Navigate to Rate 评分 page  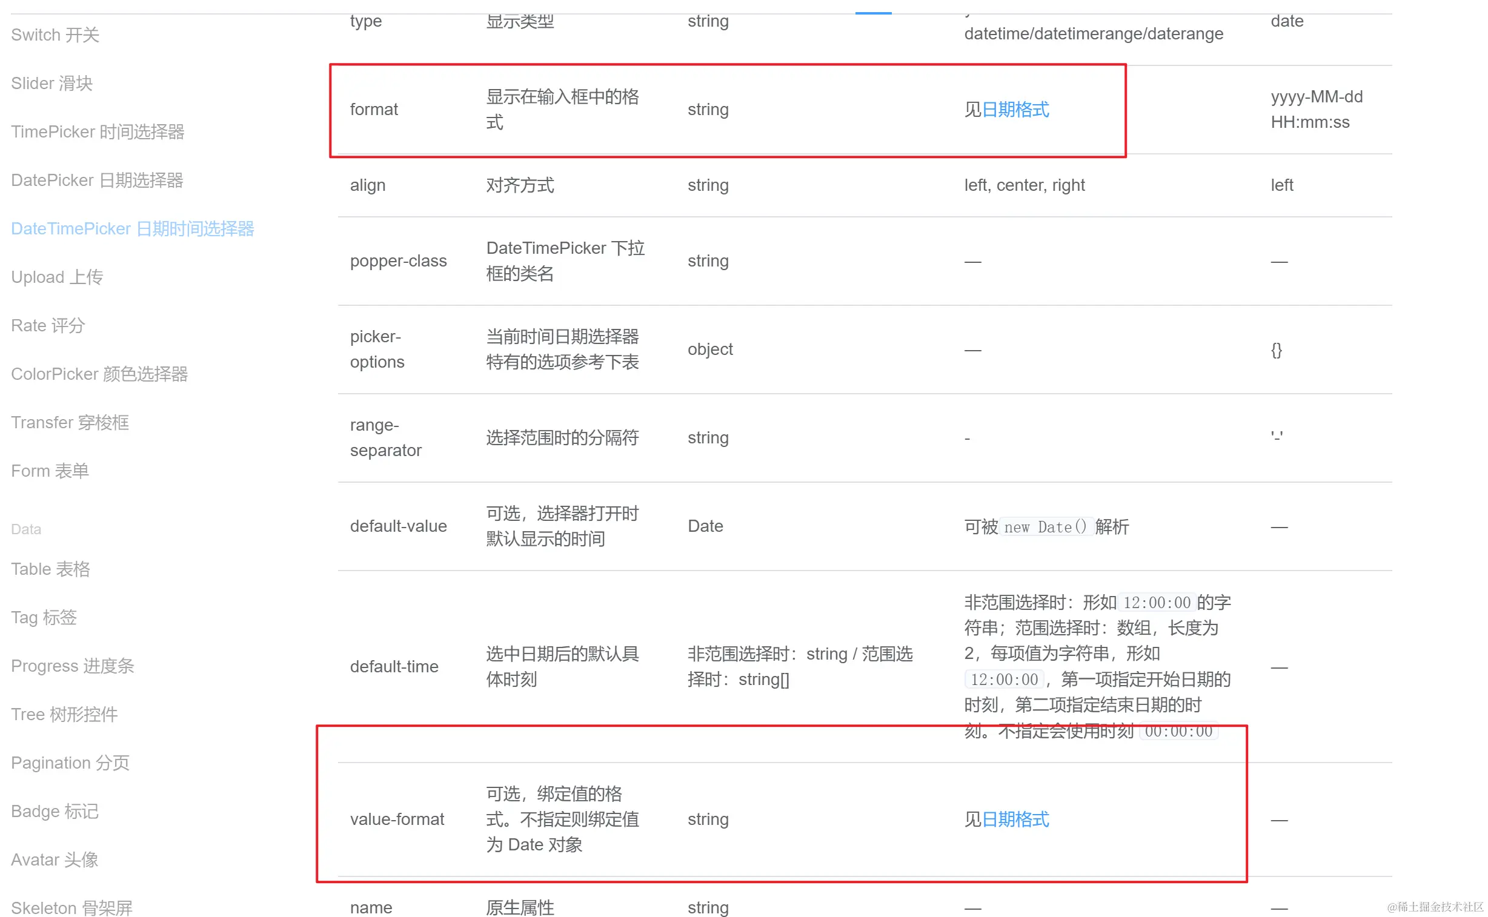(x=48, y=326)
